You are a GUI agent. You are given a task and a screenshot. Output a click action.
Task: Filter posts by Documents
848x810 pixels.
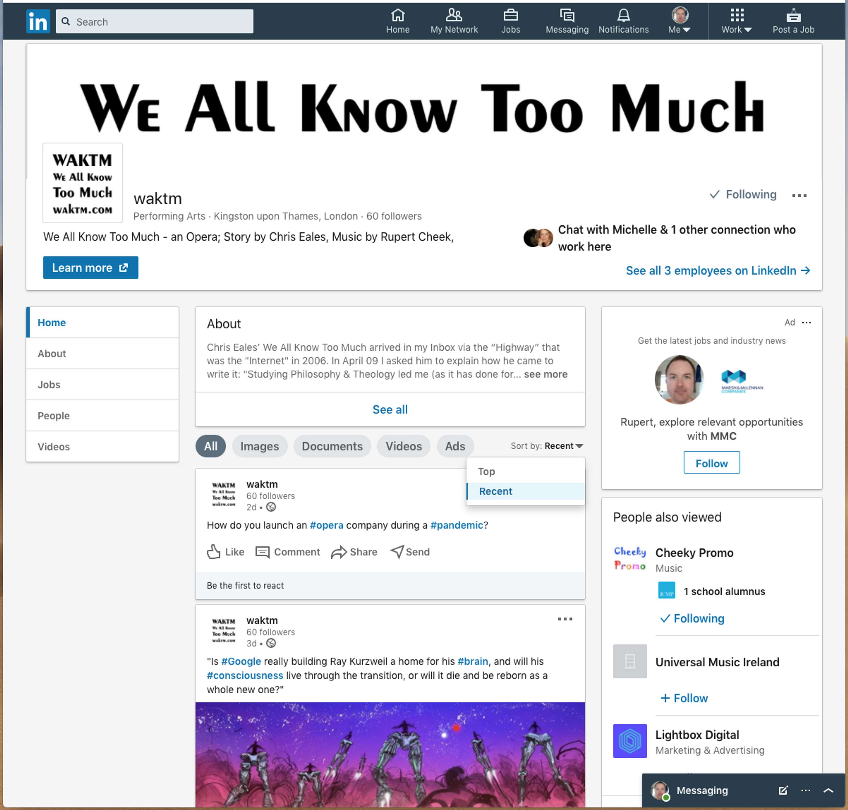click(332, 446)
